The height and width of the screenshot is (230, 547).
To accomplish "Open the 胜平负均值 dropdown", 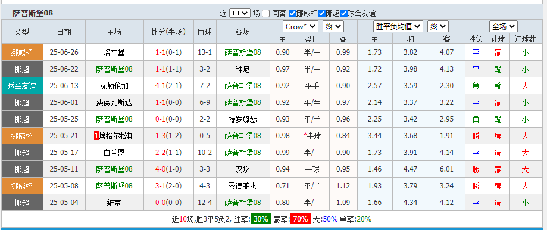I will point(398,27).
